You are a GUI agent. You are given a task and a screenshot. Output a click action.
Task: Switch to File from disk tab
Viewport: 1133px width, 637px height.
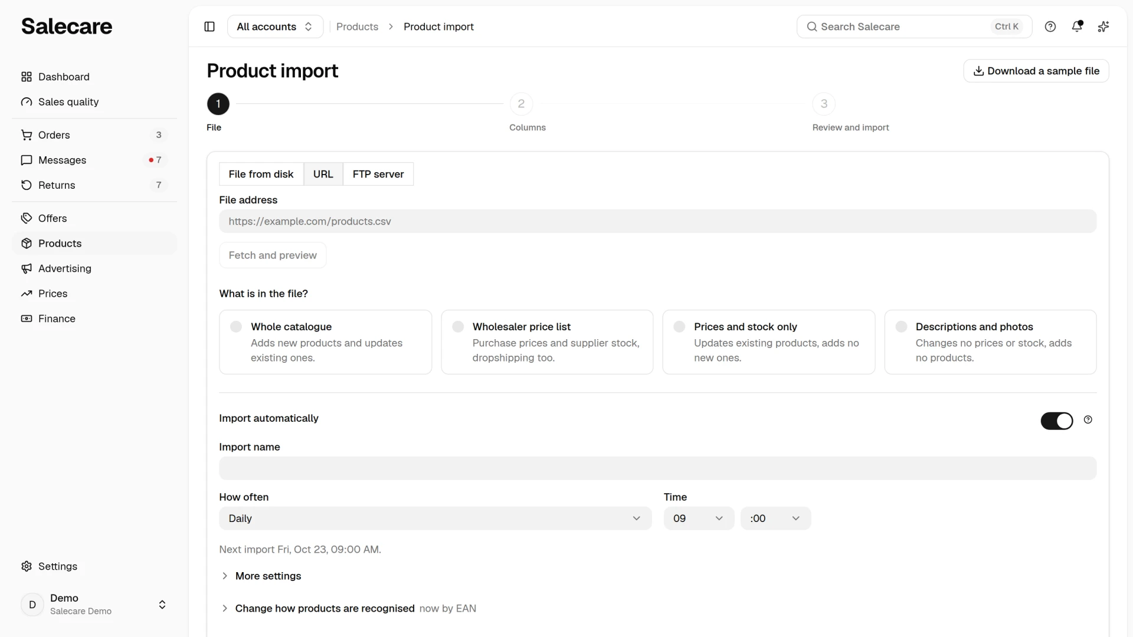coord(261,174)
